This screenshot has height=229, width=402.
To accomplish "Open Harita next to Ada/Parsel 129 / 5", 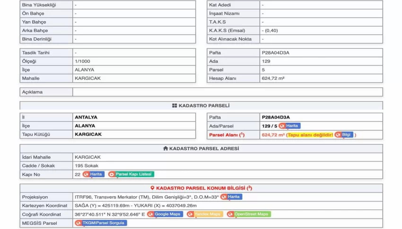I will point(289,126).
